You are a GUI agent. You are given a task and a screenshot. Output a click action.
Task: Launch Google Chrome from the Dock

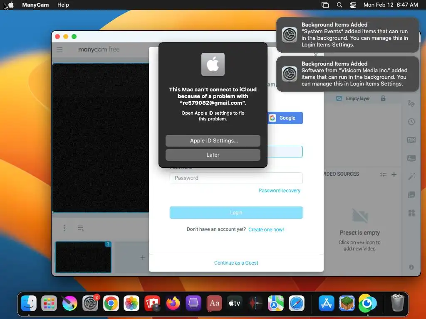coord(111,303)
